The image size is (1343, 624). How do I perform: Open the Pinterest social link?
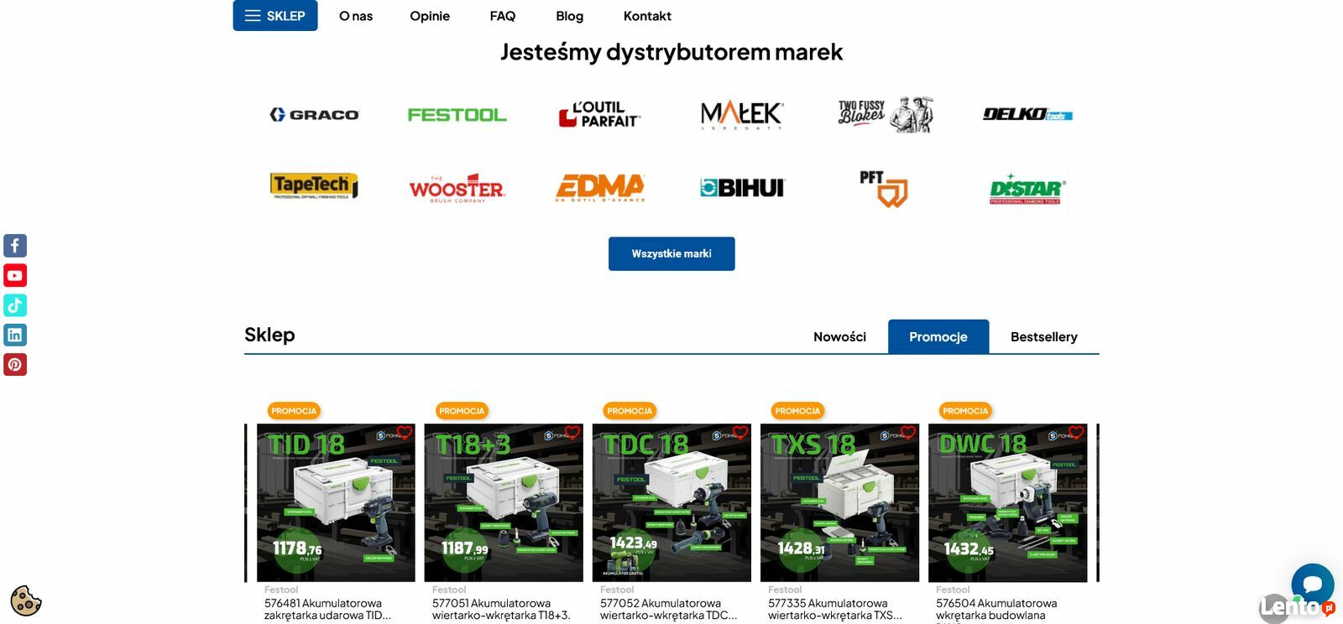click(x=15, y=365)
